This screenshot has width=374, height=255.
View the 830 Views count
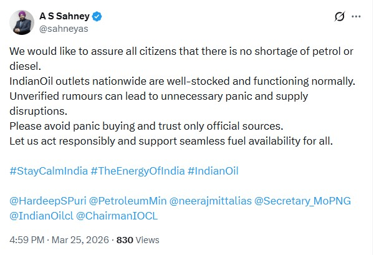pos(137,239)
